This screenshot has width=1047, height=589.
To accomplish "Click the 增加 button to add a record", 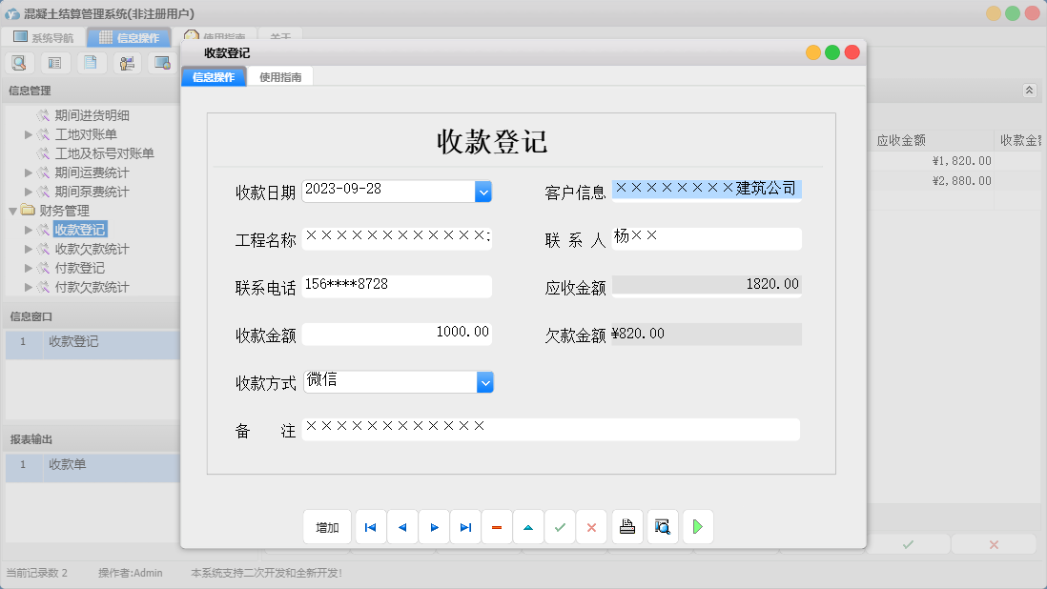I will 327,526.
